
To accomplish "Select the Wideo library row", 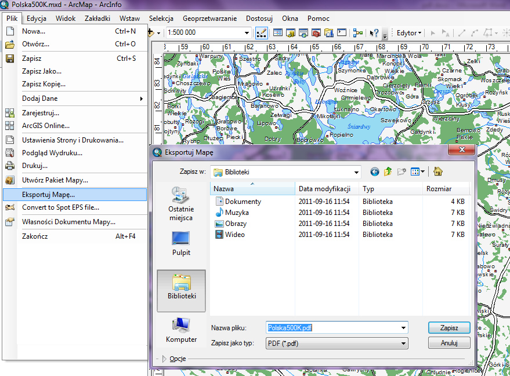I will pos(340,235).
